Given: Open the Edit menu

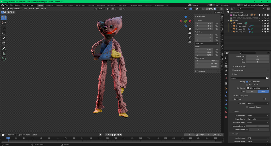Looking at the screenshot, I should point(11,5).
